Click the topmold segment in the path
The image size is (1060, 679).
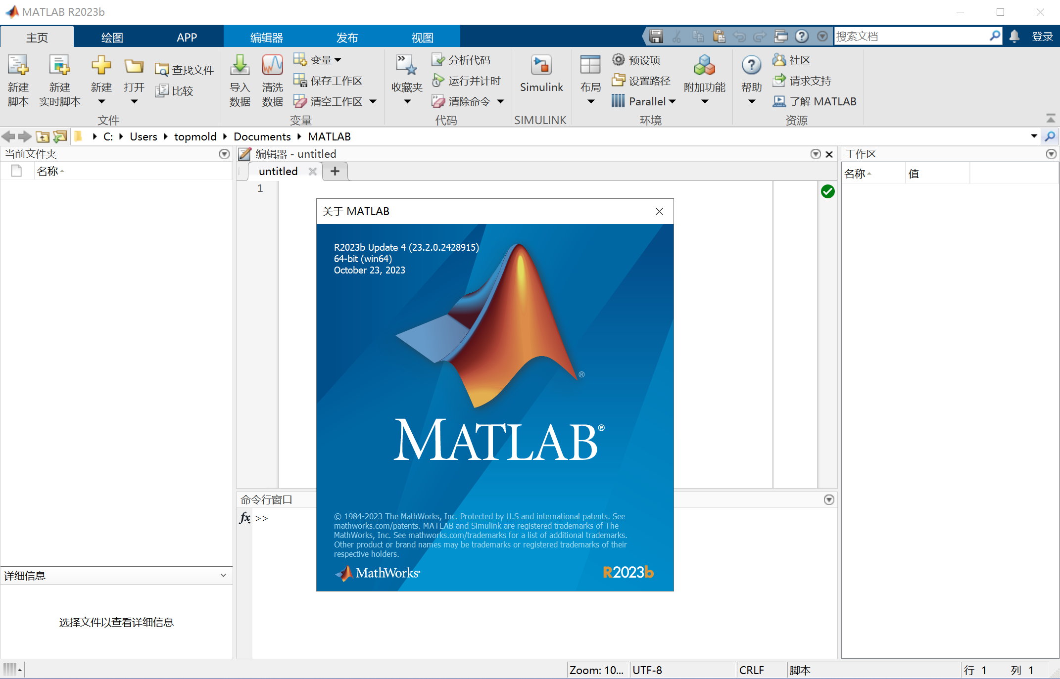(x=195, y=136)
